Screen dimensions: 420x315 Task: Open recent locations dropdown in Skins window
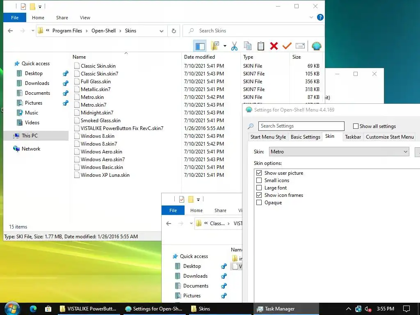pos(33,31)
